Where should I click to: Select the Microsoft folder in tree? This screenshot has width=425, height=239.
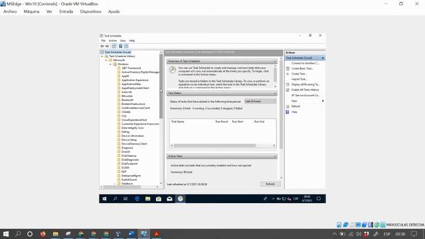click(119, 60)
